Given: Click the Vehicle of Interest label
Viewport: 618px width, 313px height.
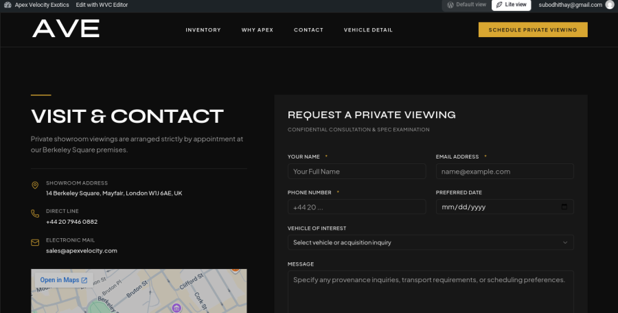Looking at the screenshot, I should click(317, 229).
